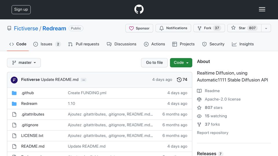Click the .github folder icon

tap(14, 93)
